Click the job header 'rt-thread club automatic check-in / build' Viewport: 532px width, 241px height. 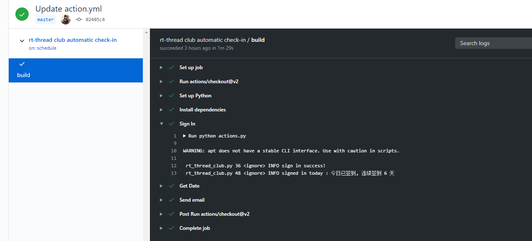212,40
